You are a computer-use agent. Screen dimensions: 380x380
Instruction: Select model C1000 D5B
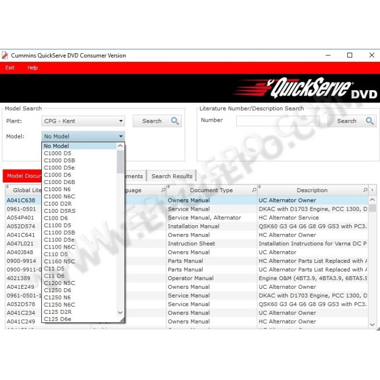(x=79, y=161)
